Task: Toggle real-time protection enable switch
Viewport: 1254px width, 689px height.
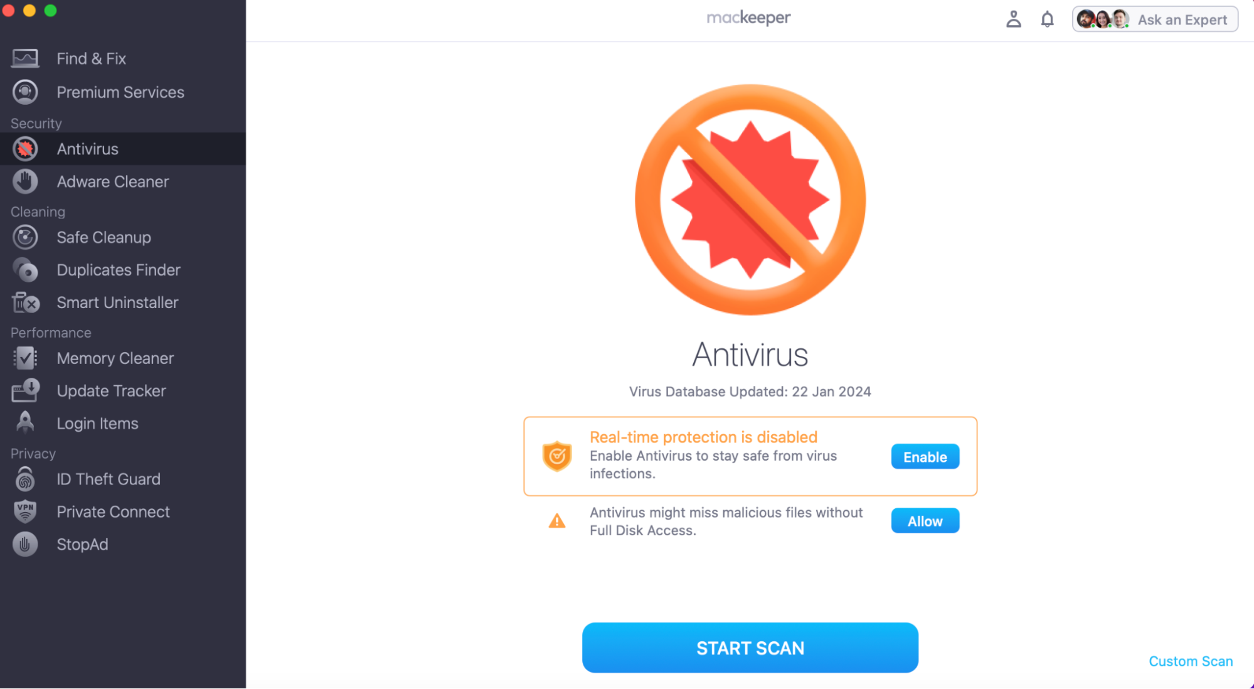Action: pos(925,456)
